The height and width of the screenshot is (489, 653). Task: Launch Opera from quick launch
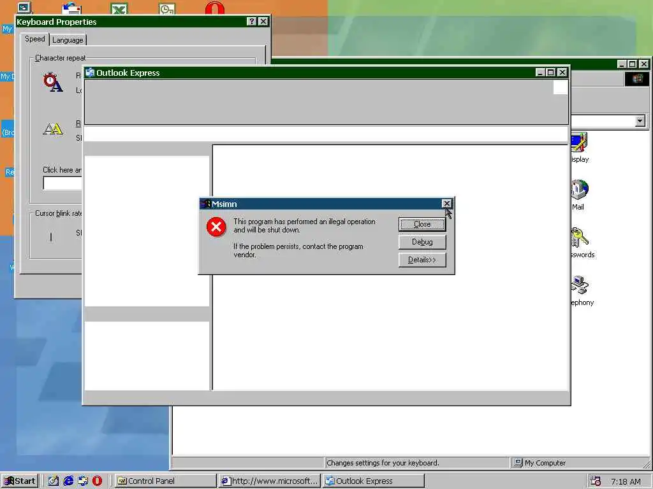coord(97,481)
